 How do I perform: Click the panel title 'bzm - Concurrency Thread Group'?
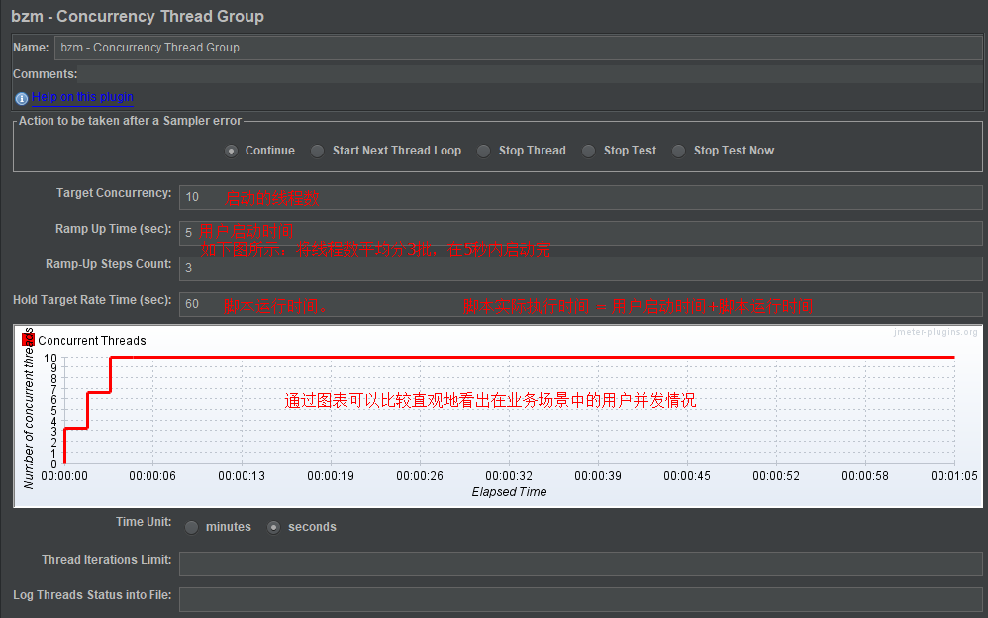[x=138, y=17]
